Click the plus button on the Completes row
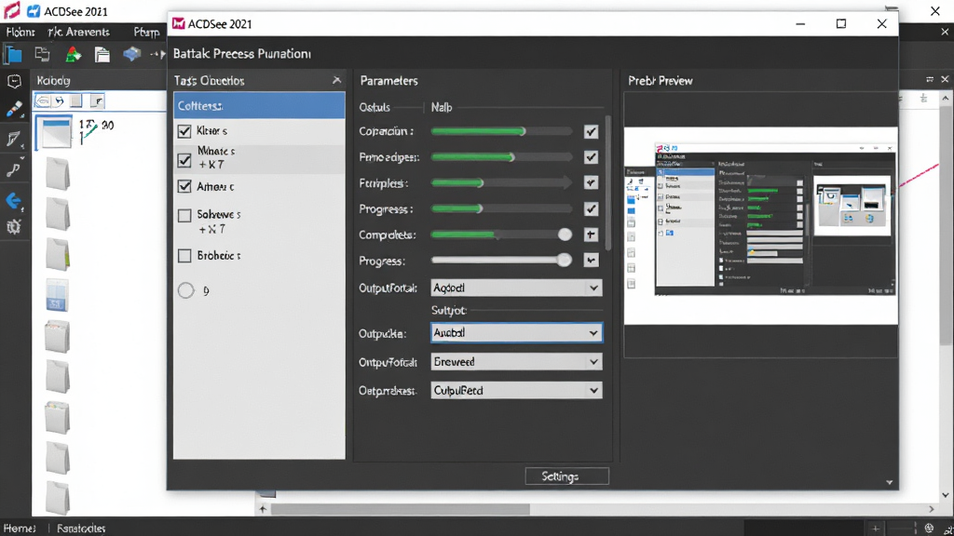The height and width of the screenshot is (536, 954). coord(591,234)
